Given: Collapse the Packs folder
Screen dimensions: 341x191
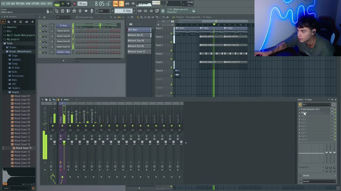Looking at the screenshot, I should (10, 43).
